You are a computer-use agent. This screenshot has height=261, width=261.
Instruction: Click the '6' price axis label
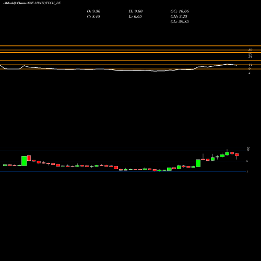[247, 161]
